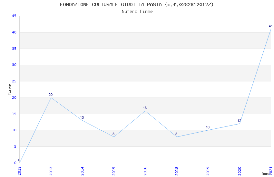Viewport: 274px width, 177px height.
Task: Click the y-axis tick value 40
Action: click(14, 32)
